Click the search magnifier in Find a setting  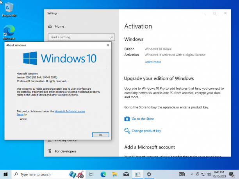112,37
